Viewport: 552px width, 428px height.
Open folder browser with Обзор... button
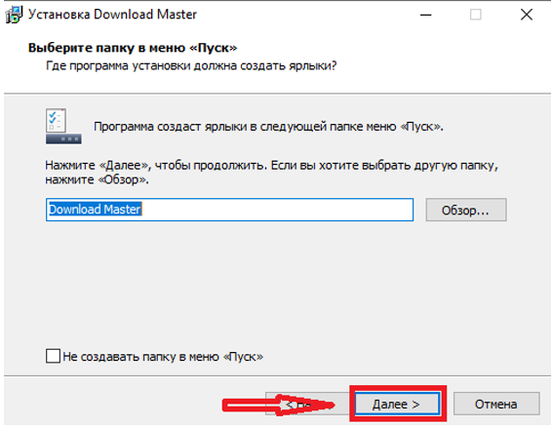pyautogui.click(x=466, y=210)
